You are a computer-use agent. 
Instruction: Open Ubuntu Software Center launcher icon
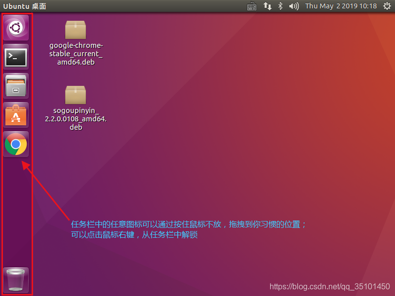(x=16, y=115)
